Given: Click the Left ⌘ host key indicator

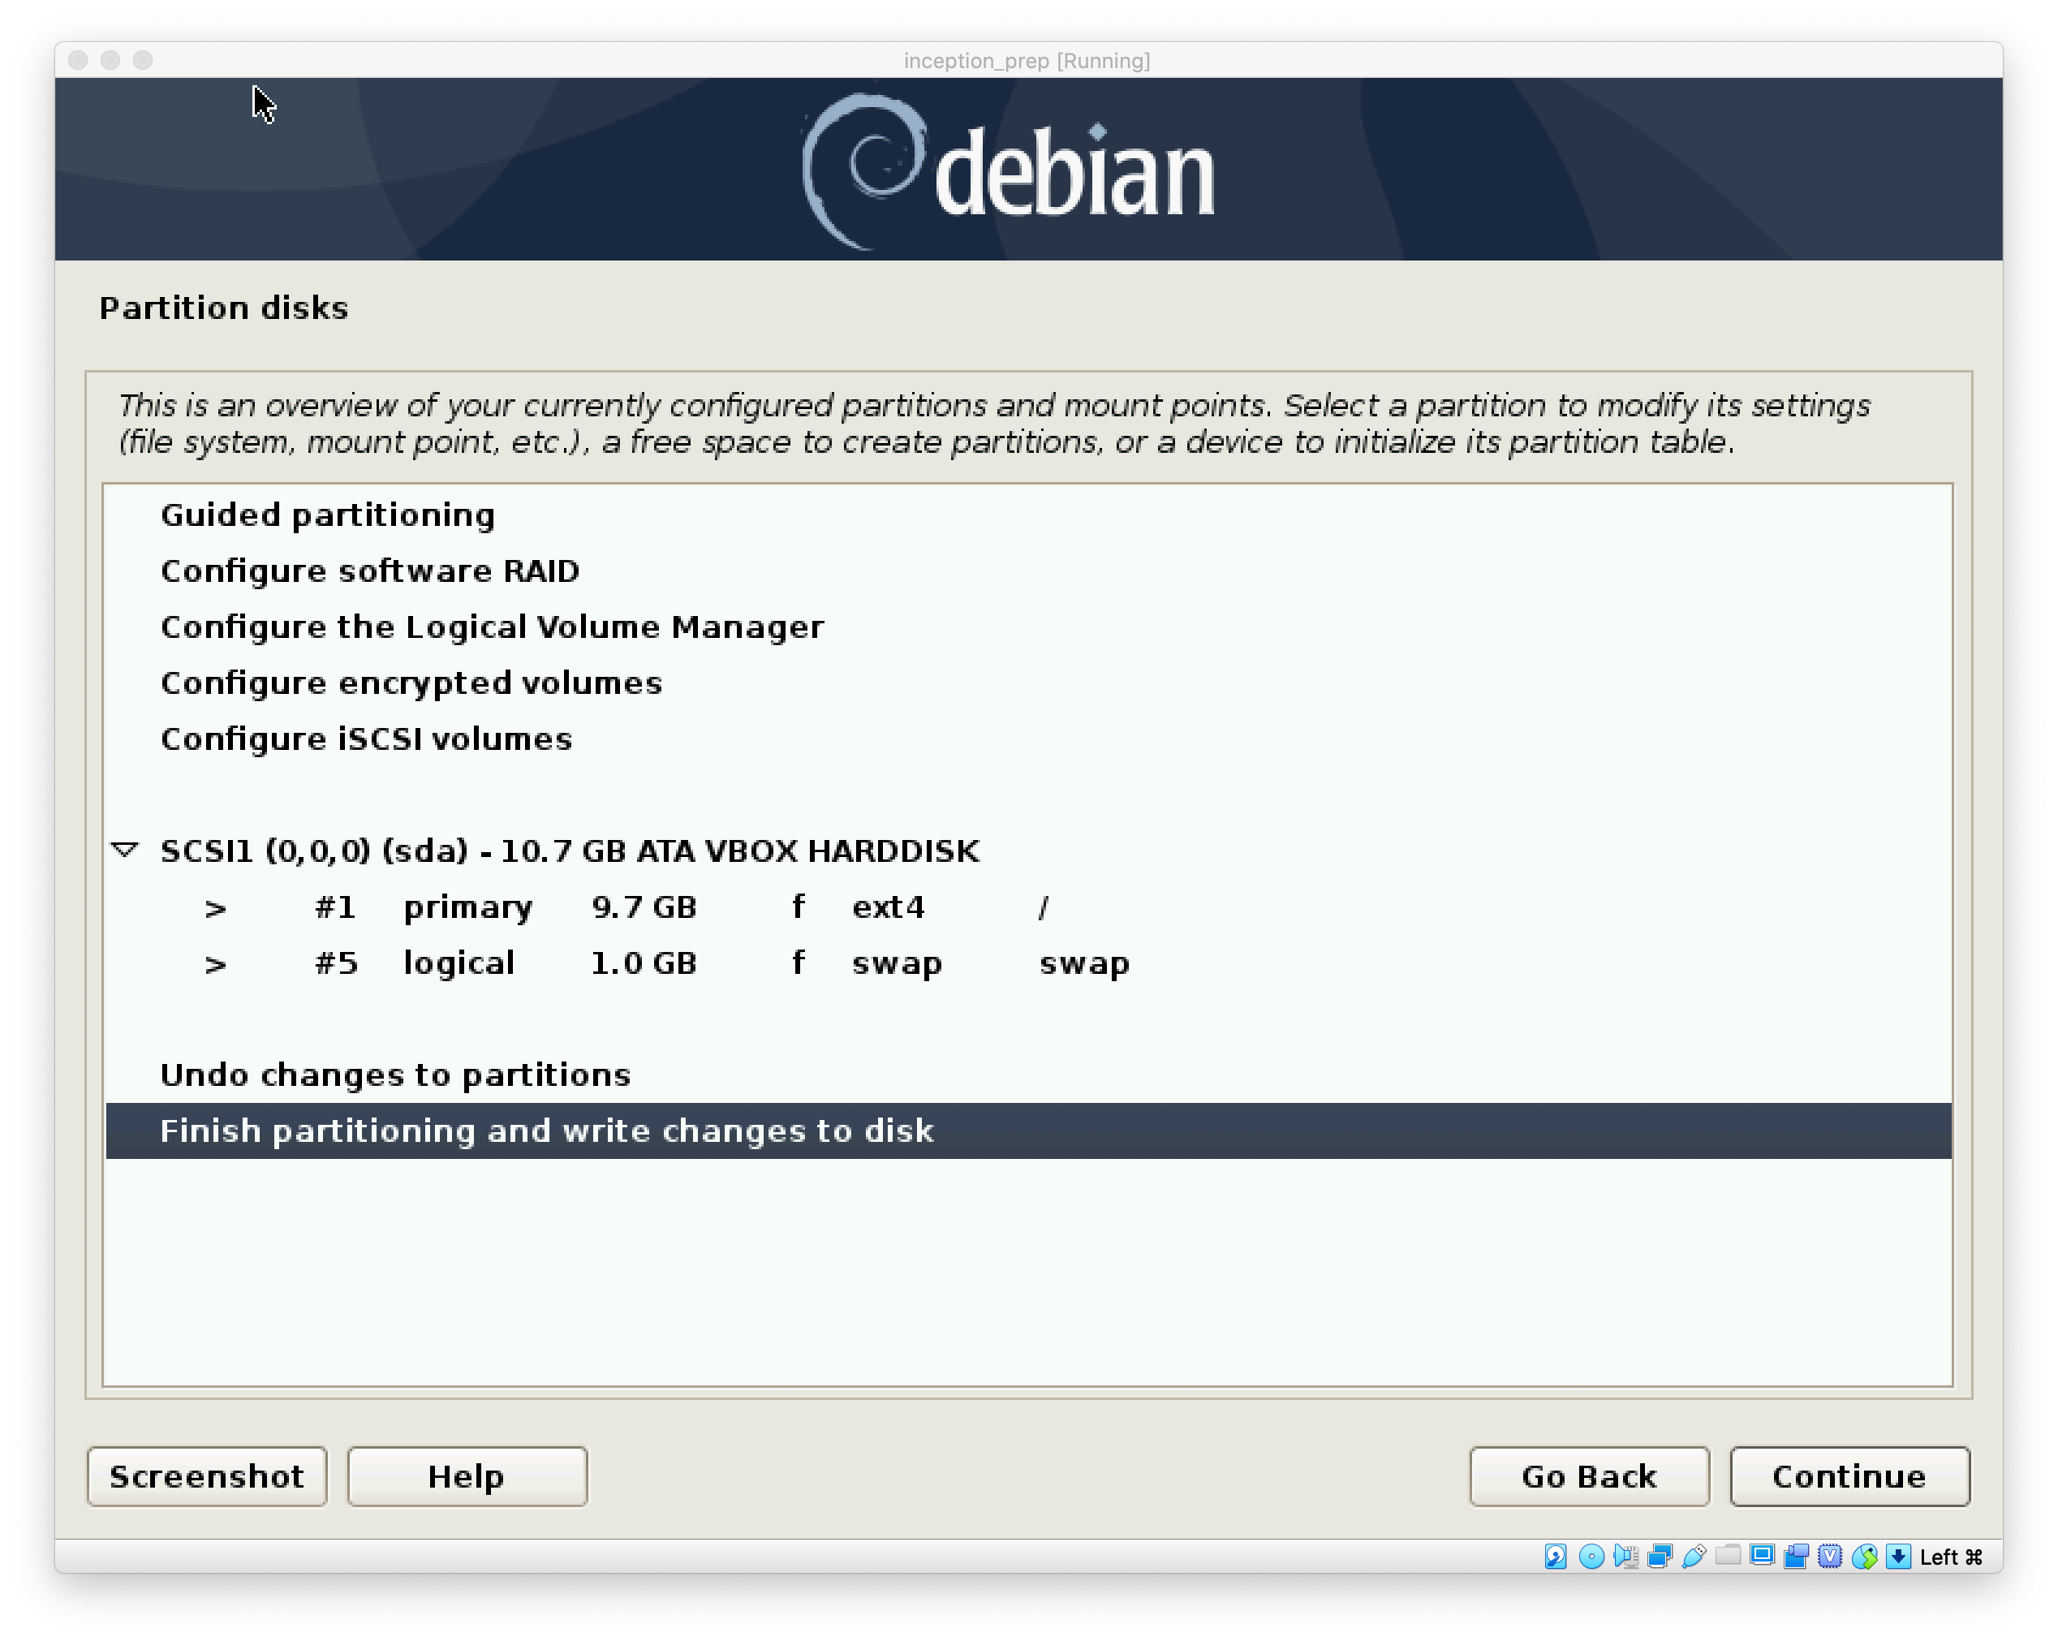Looking at the screenshot, I should click(1950, 1557).
